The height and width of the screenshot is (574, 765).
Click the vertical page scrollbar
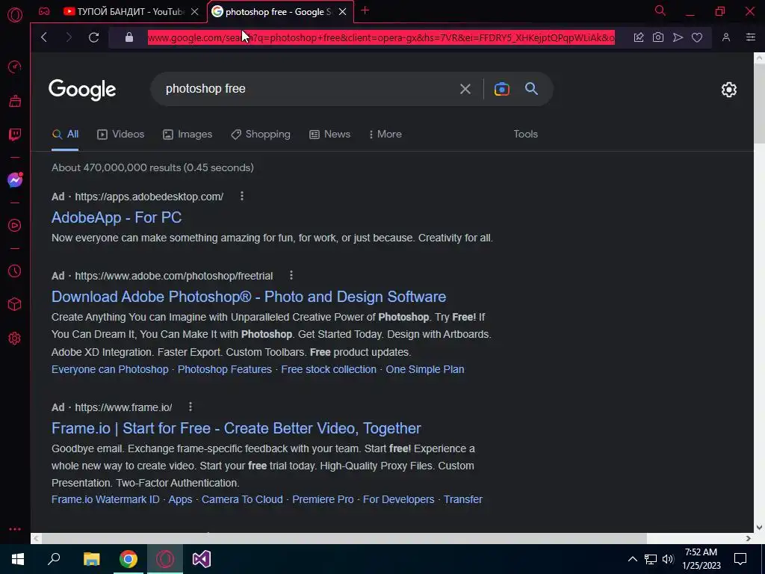coord(759,102)
